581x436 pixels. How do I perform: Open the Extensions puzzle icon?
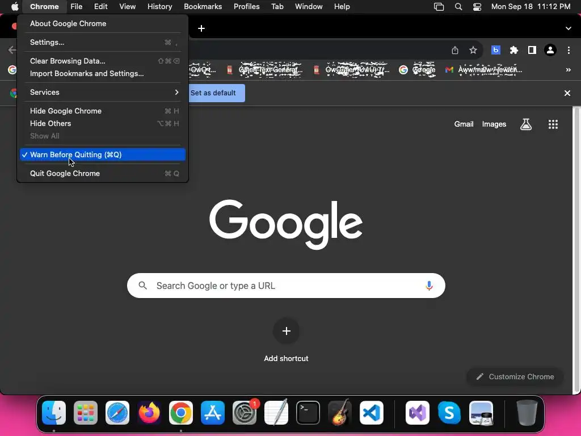click(514, 50)
